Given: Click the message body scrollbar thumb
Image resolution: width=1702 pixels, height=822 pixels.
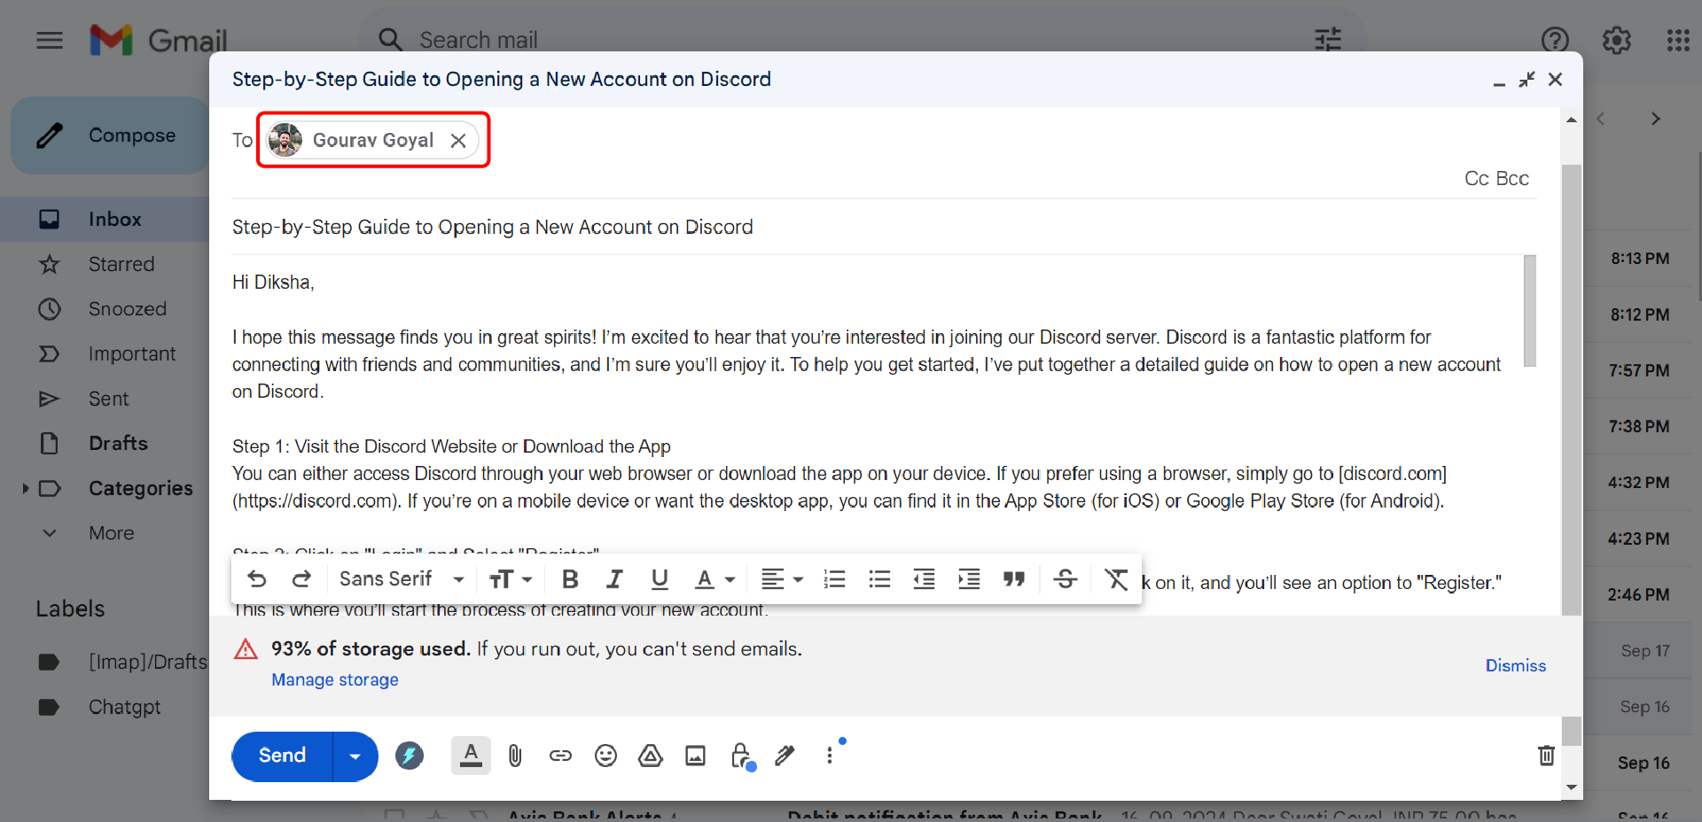Looking at the screenshot, I should pyautogui.click(x=1530, y=311).
